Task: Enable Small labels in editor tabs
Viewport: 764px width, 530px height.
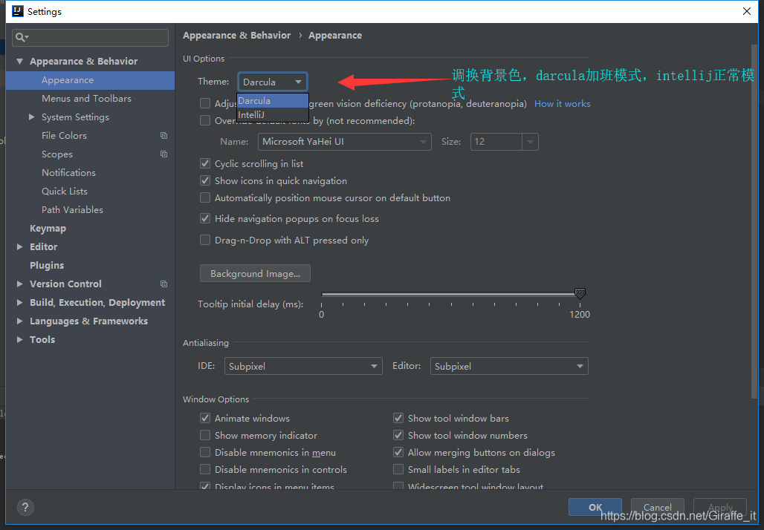Action: 398,469
